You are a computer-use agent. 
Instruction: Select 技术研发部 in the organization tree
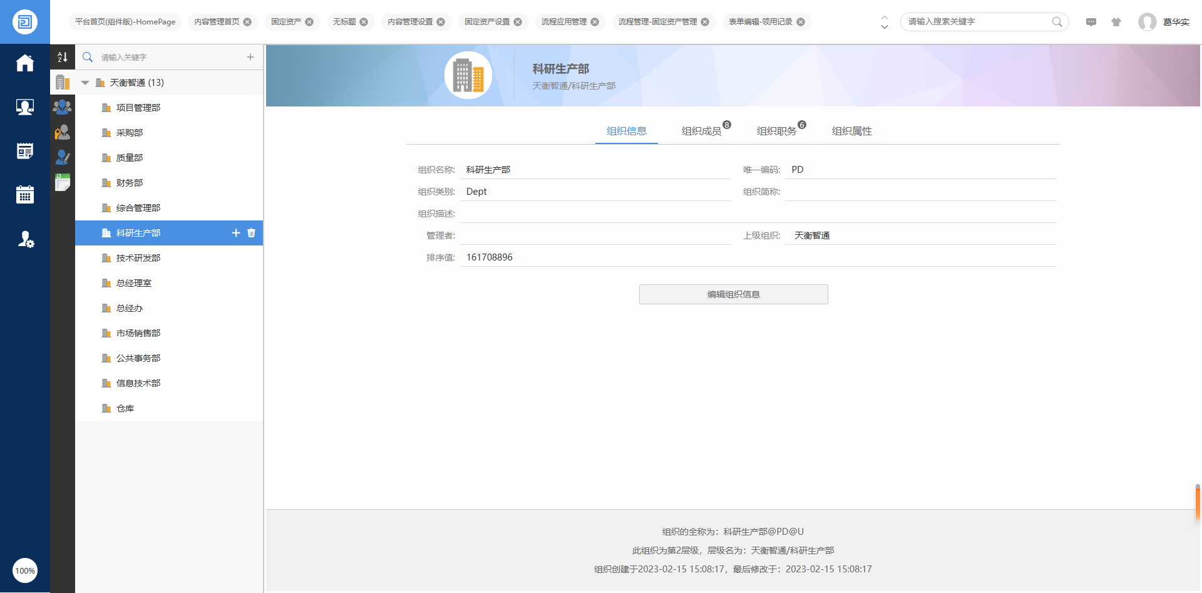point(138,258)
